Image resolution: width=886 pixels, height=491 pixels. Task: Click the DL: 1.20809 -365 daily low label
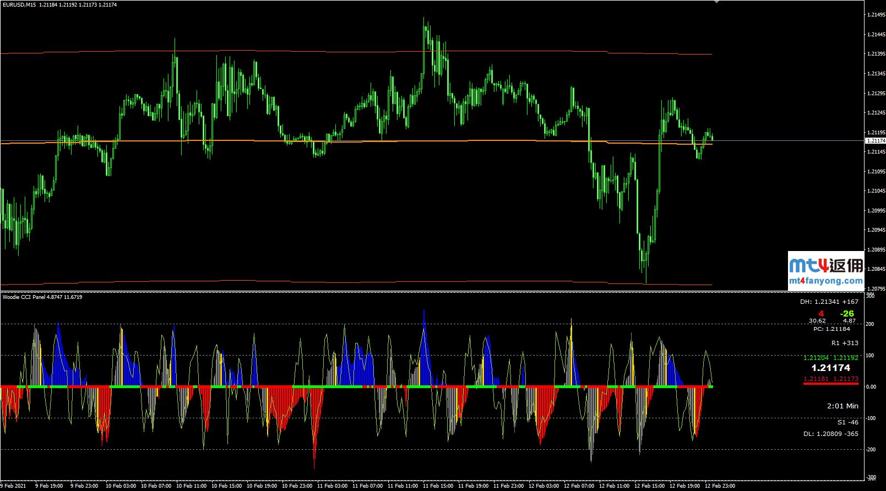click(830, 434)
